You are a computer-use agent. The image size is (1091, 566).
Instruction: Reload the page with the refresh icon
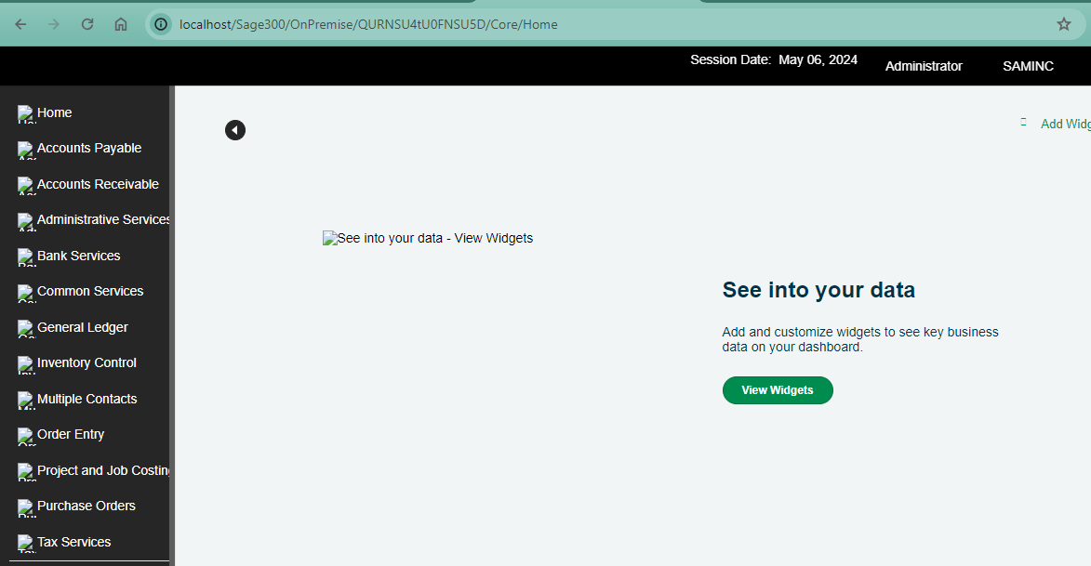tap(87, 24)
